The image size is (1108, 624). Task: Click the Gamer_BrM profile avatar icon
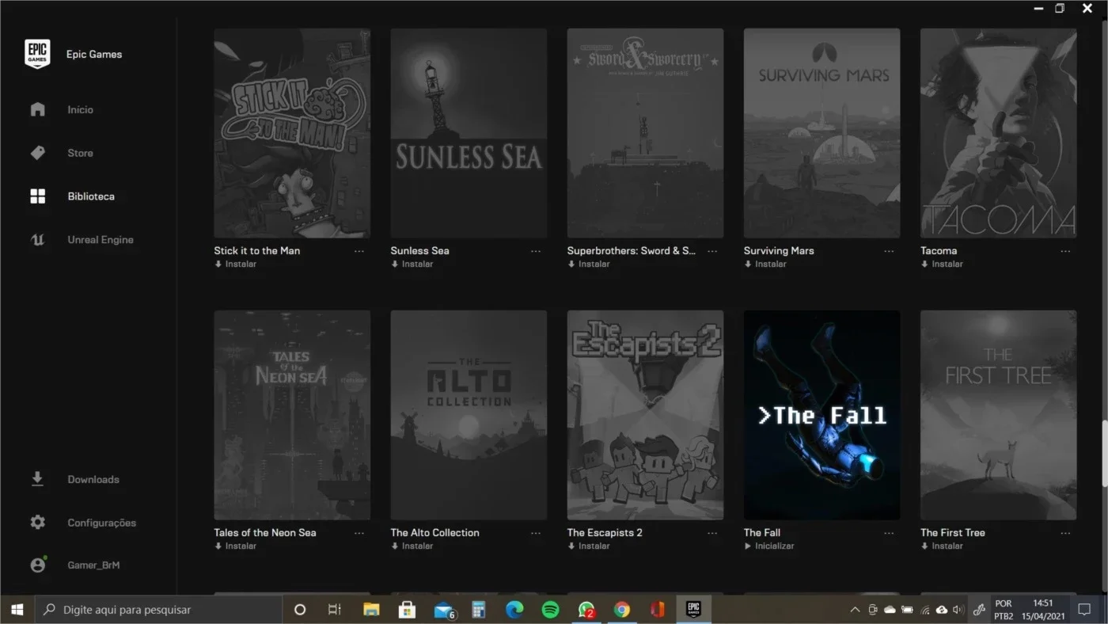pyautogui.click(x=37, y=565)
